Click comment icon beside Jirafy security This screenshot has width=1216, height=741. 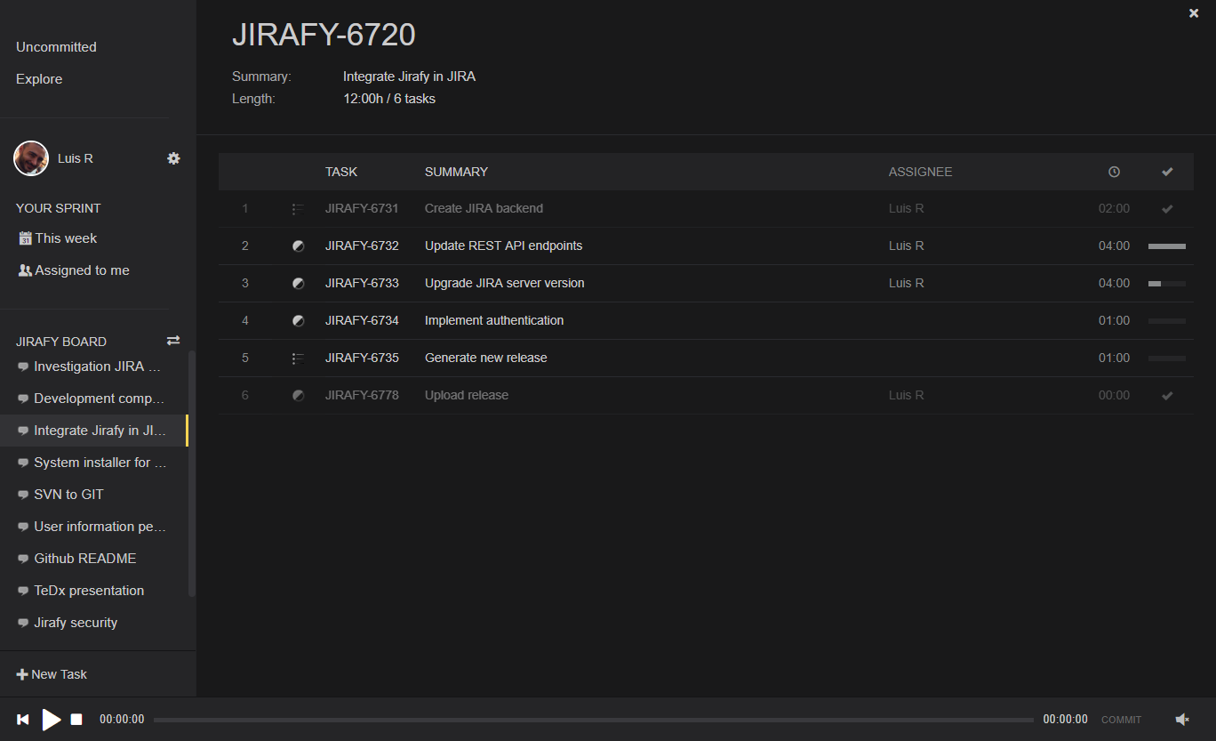point(23,624)
